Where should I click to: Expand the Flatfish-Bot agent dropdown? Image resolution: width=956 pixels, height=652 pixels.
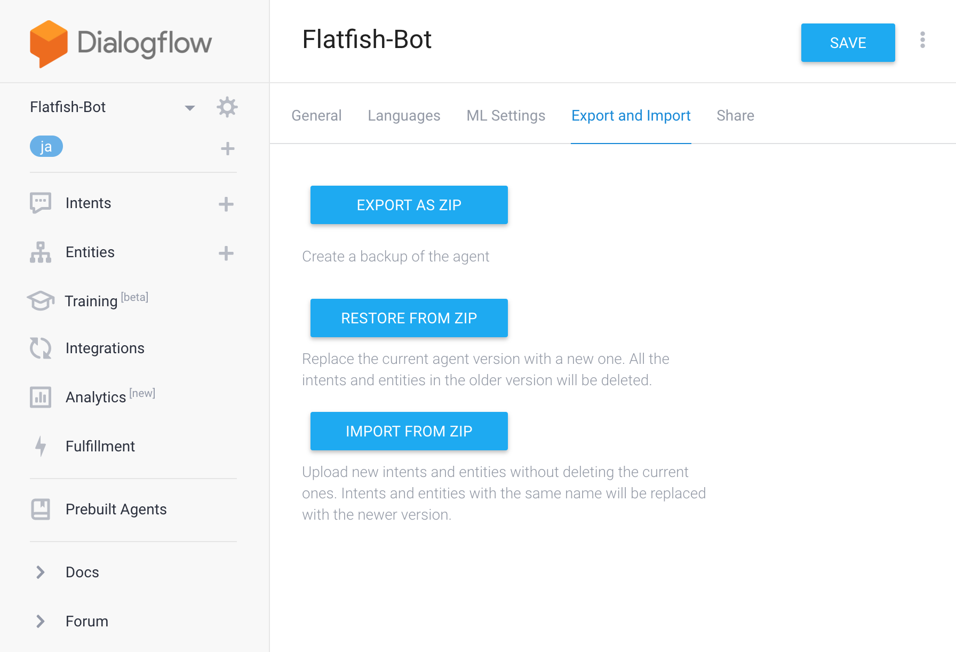coord(190,107)
